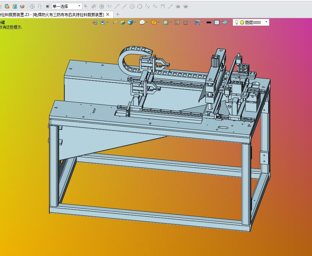Click the 取消这些提示 hint text
Image resolution: width=312 pixels, height=256 pixels.
[x=11, y=27]
